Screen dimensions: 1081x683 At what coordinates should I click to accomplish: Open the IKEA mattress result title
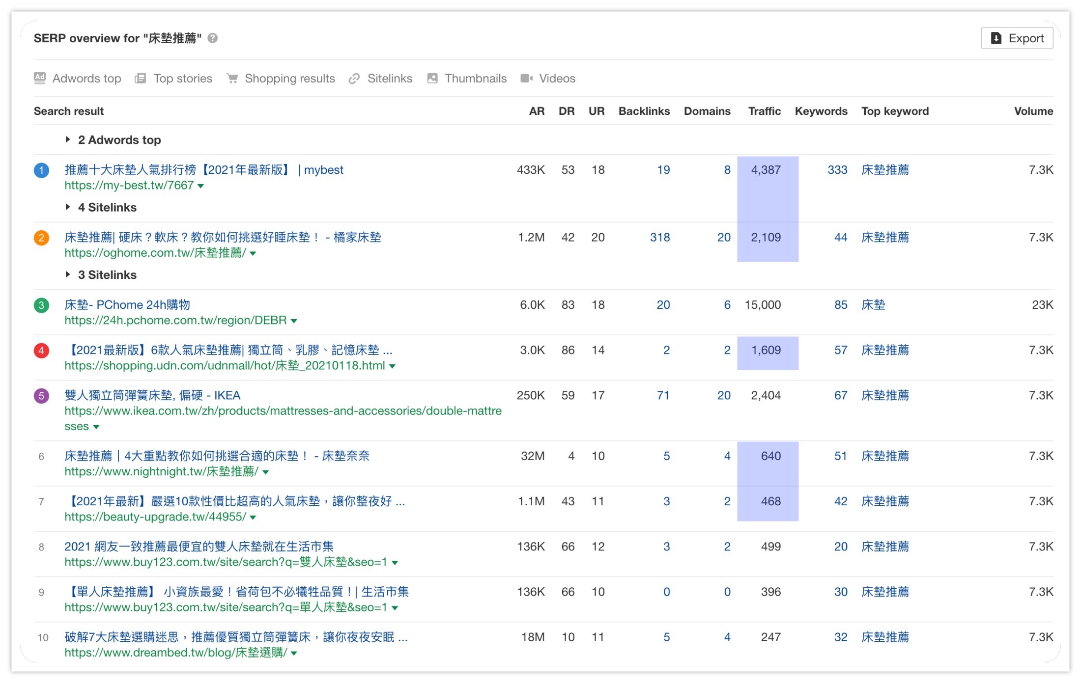click(x=152, y=395)
